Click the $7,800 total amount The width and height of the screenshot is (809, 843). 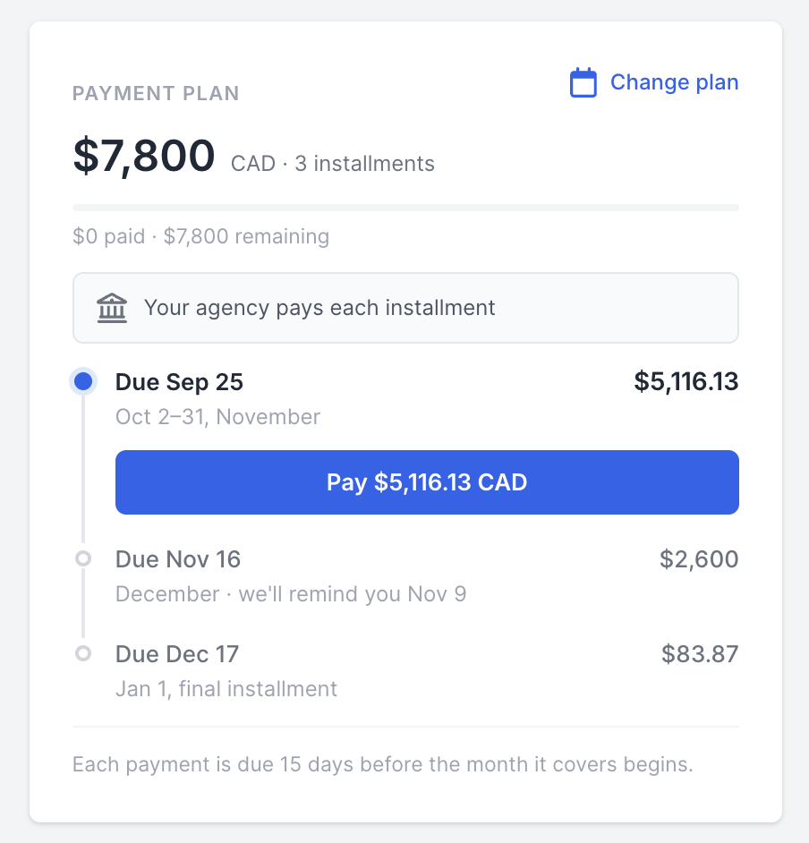tap(144, 156)
